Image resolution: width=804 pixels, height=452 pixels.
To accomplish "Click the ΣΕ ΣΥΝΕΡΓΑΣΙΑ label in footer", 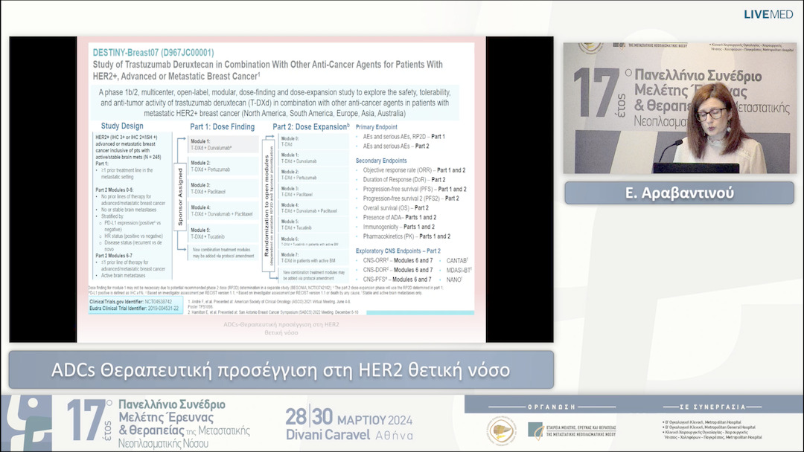I will click(x=712, y=407).
